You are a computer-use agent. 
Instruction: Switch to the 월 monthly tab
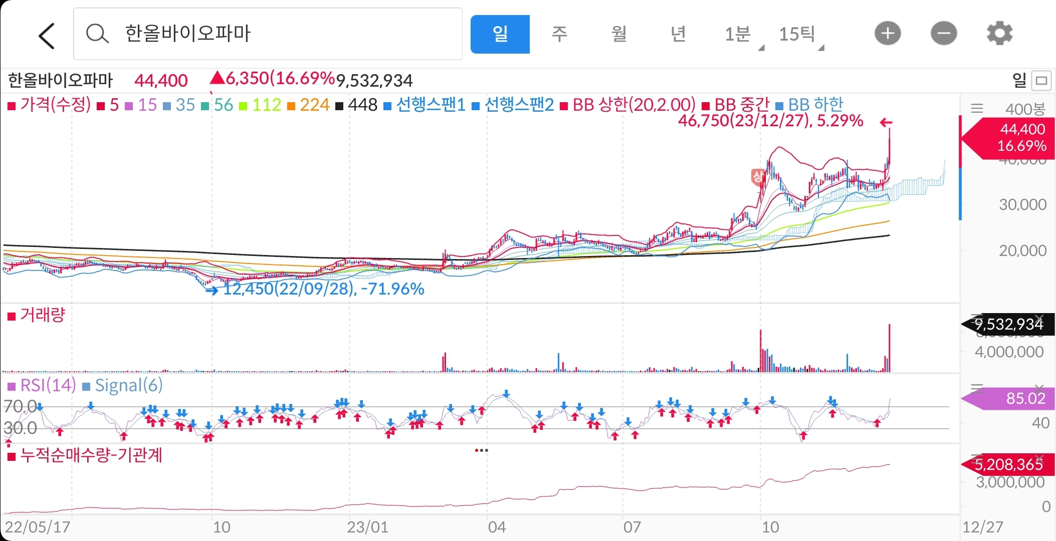619,34
